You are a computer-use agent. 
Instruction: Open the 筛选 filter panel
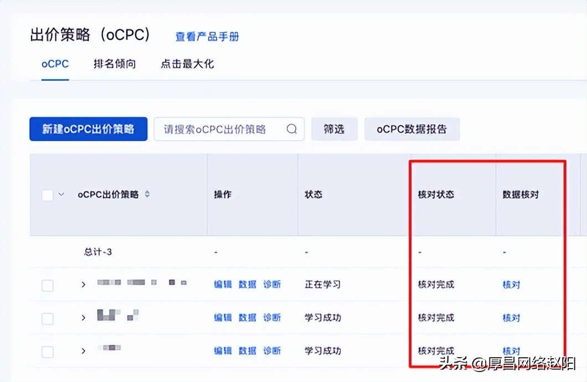[334, 128]
